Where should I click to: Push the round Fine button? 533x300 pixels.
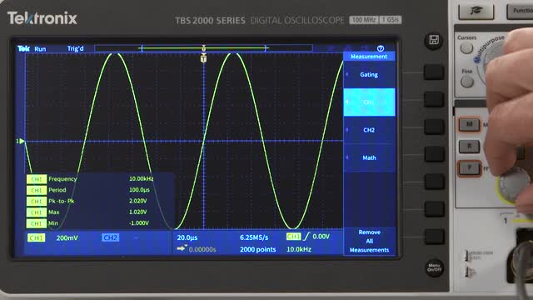pos(466,82)
